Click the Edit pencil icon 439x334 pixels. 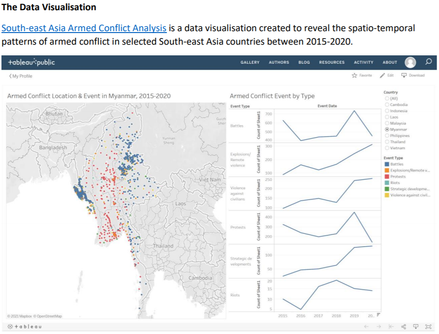tap(383, 75)
